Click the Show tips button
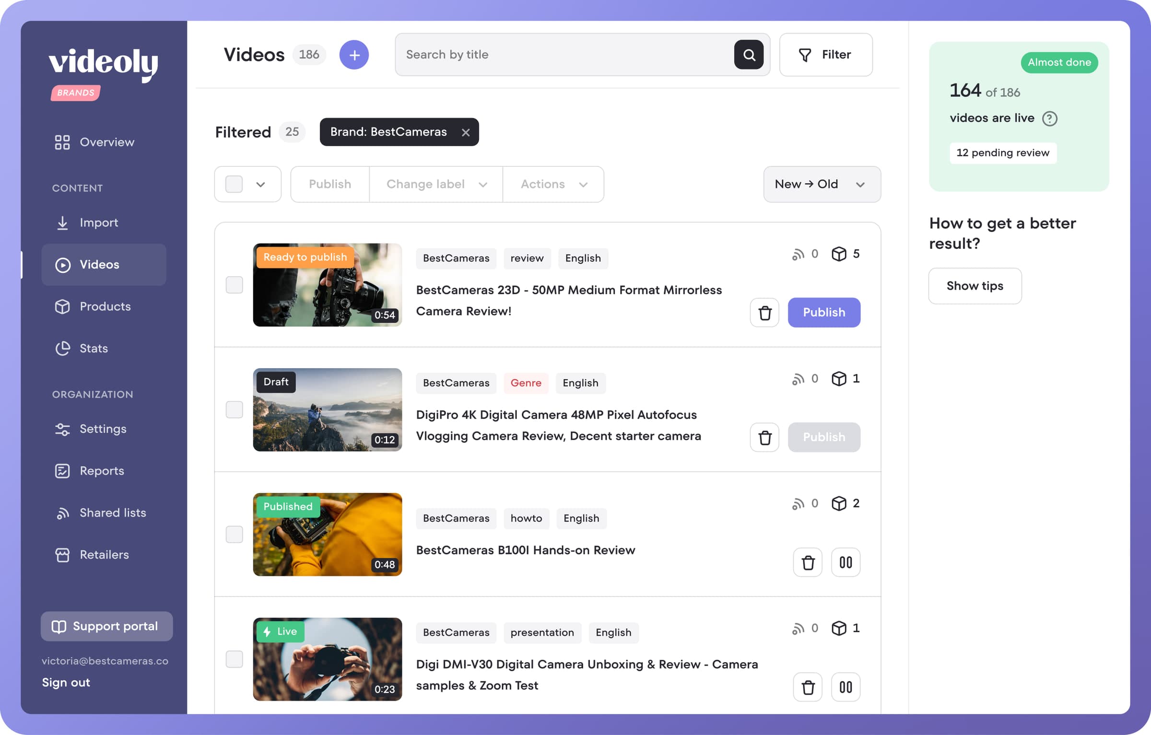 tap(975, 286)
